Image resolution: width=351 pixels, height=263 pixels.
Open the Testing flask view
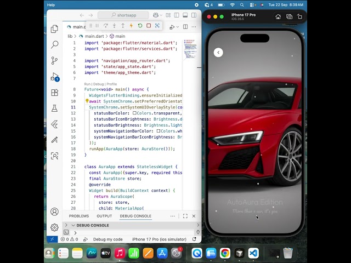54,108
